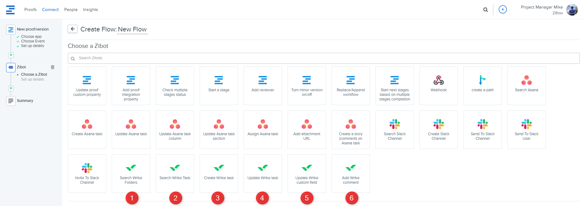Click the circled plus icon in header

(x=502, y=9)
